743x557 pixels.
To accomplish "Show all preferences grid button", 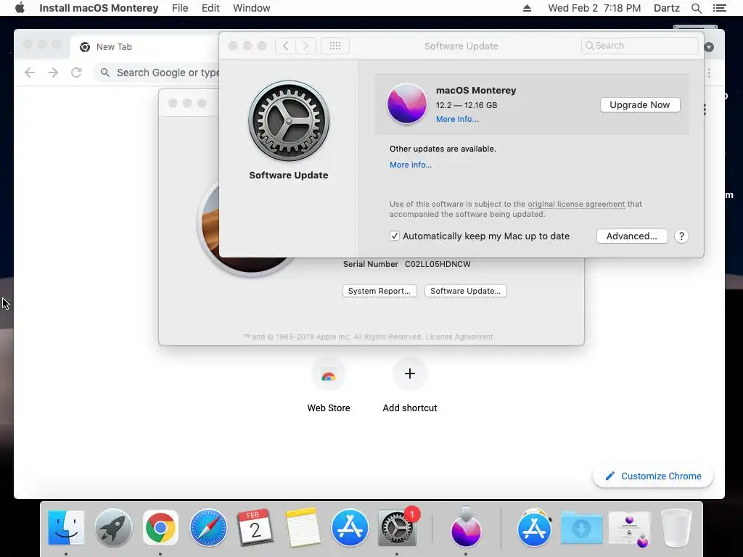I will click(x=335, y=46).
